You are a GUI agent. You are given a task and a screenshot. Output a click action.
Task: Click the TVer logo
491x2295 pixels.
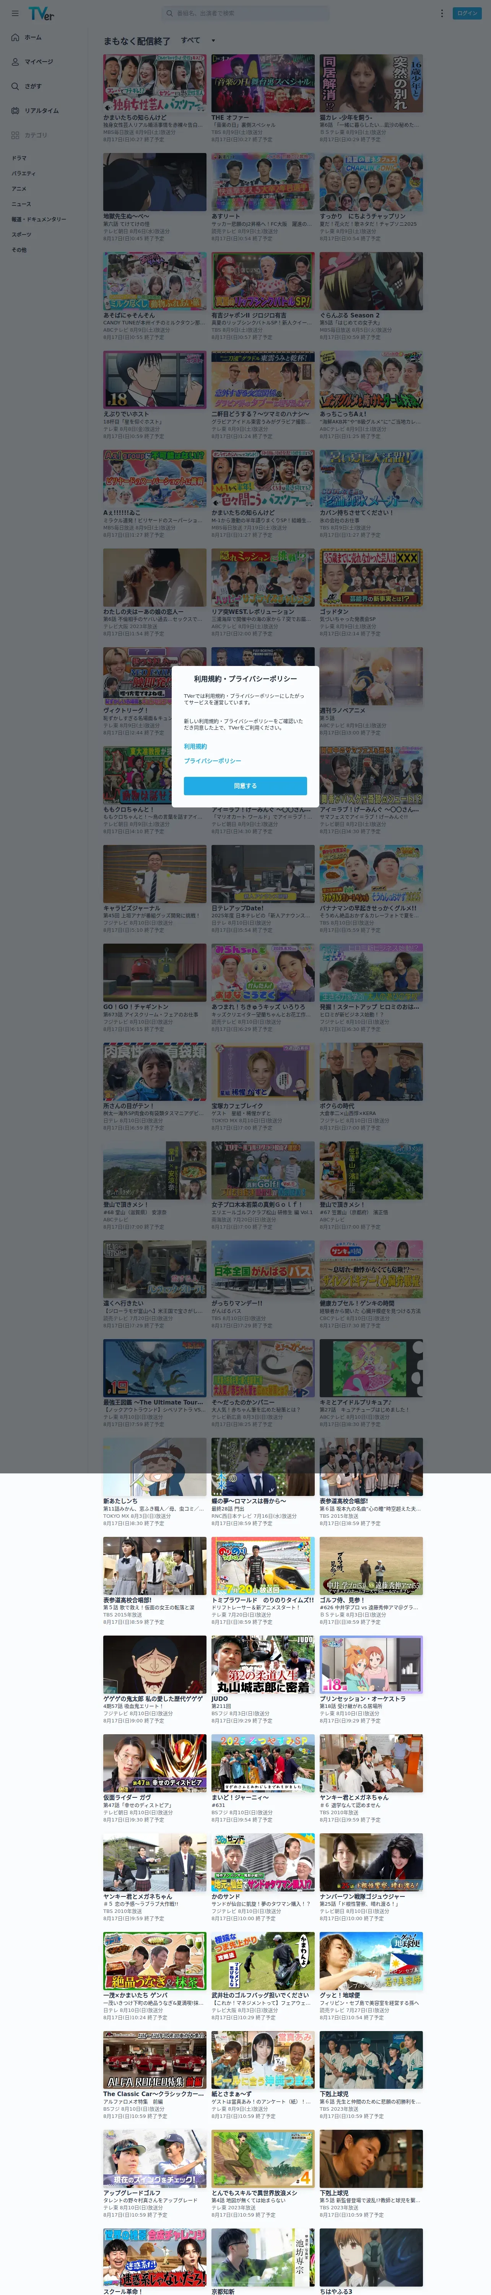pyautogui.click(x=41, y=13)
